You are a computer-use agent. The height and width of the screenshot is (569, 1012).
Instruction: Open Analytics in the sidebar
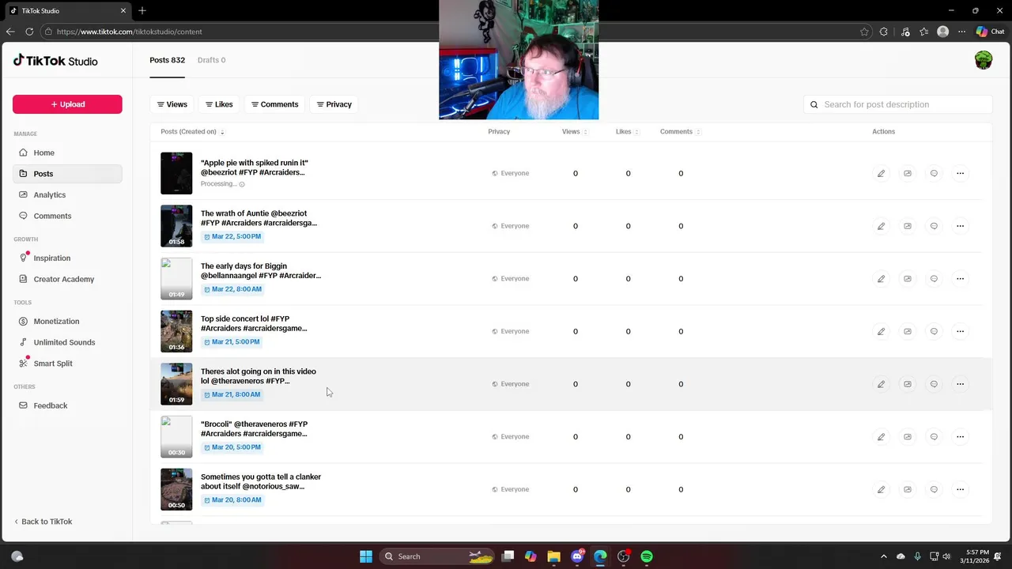tap(67, 194)
